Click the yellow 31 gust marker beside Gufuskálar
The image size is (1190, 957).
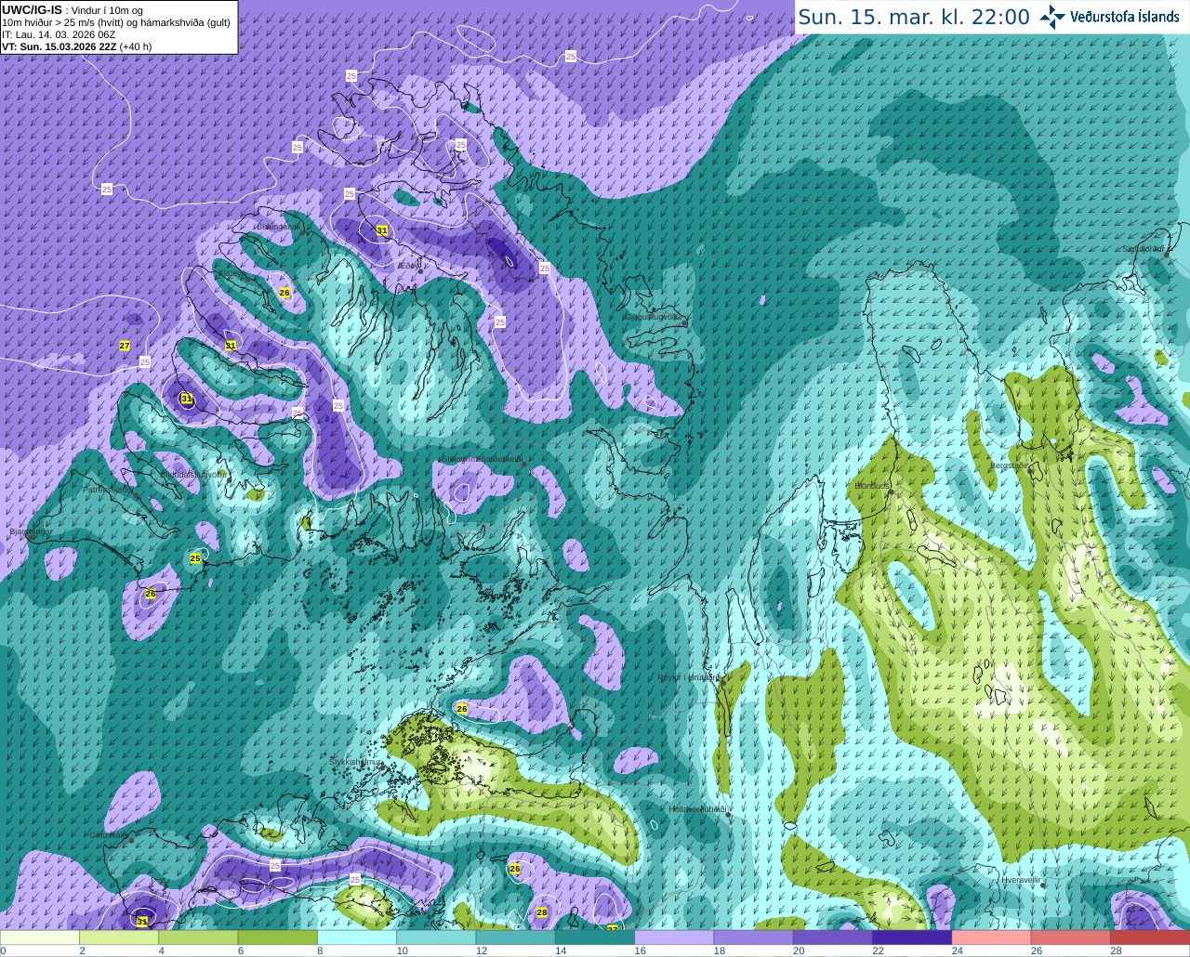coord(141,921)
